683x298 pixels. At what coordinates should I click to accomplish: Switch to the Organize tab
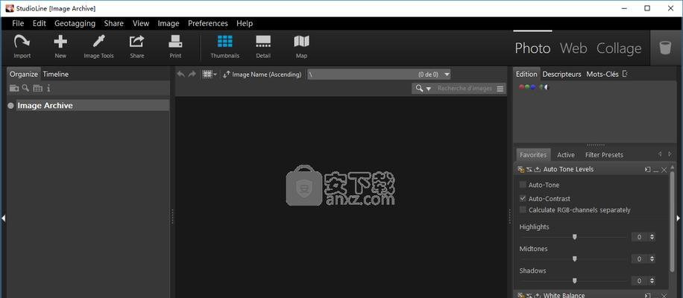pos(24,74)
